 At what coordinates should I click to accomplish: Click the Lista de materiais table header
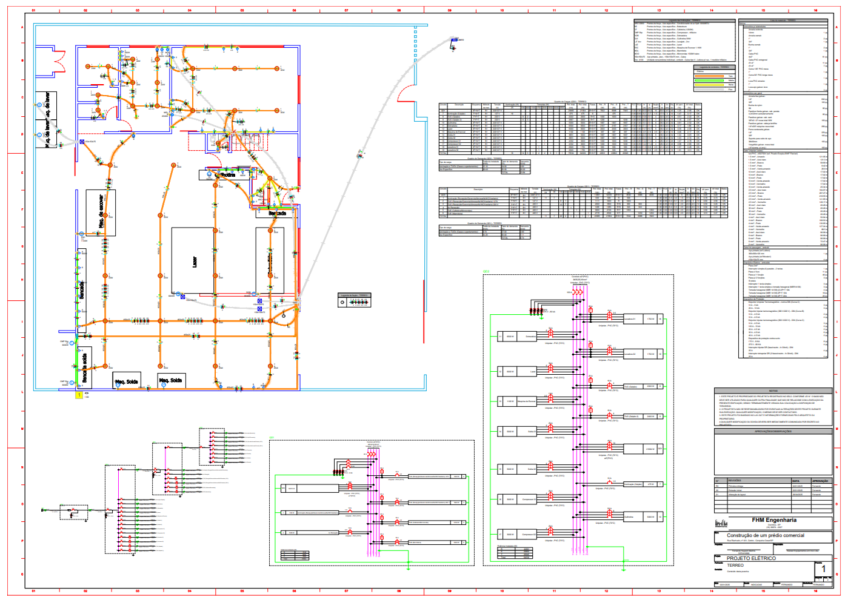click(x=782, y=21)
